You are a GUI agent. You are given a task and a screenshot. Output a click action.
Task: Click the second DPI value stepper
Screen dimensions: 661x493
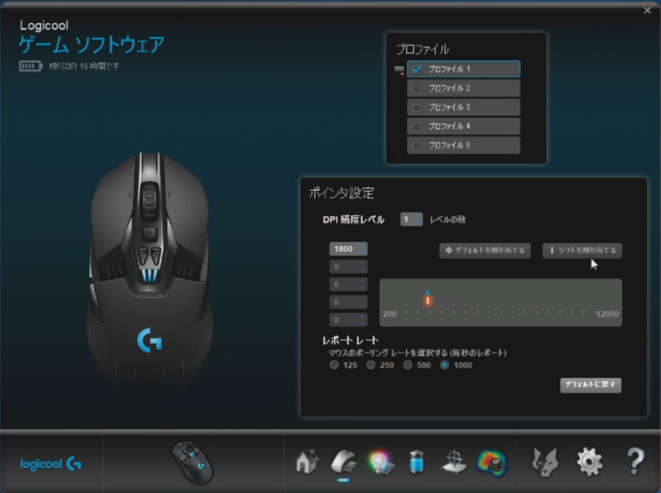click(x=362, y=266)
